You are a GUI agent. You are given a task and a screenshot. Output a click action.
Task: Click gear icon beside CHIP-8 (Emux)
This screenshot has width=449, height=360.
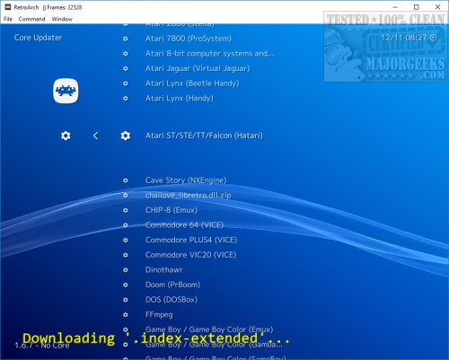coord(126,210)
